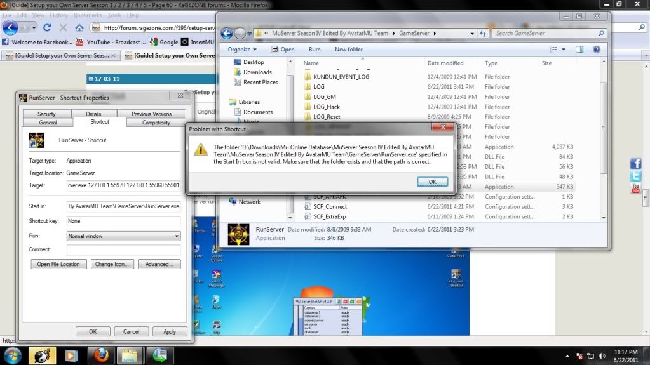Open the Bookmarks menu in Firefox
Screen dimensions: 650x365
pos(87,15)
